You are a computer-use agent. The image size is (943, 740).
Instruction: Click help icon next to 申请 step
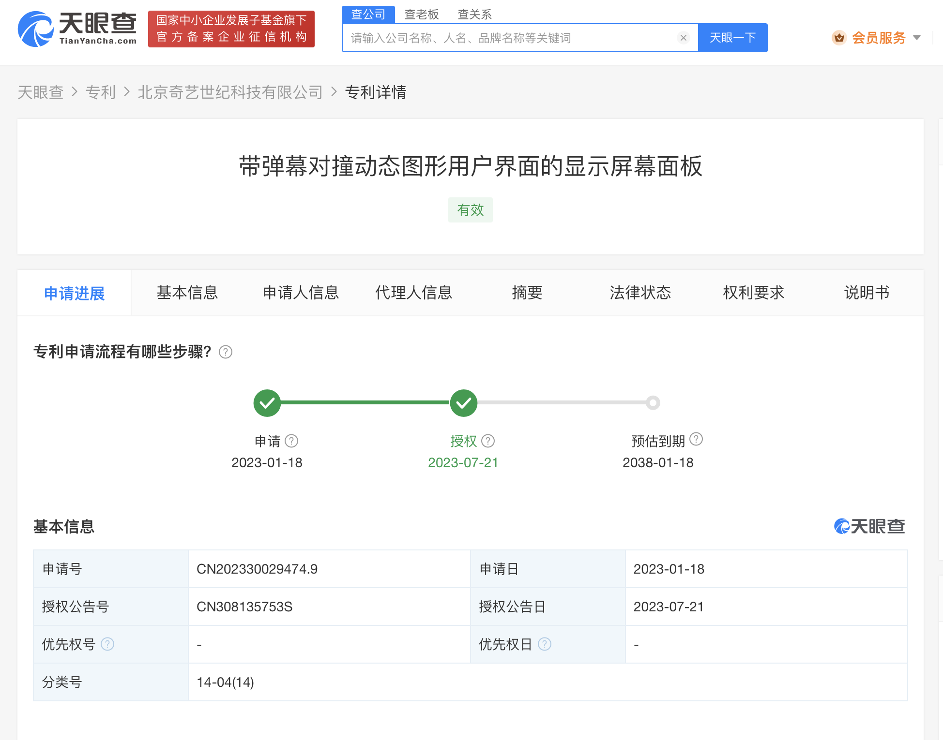tap(291, 441)
